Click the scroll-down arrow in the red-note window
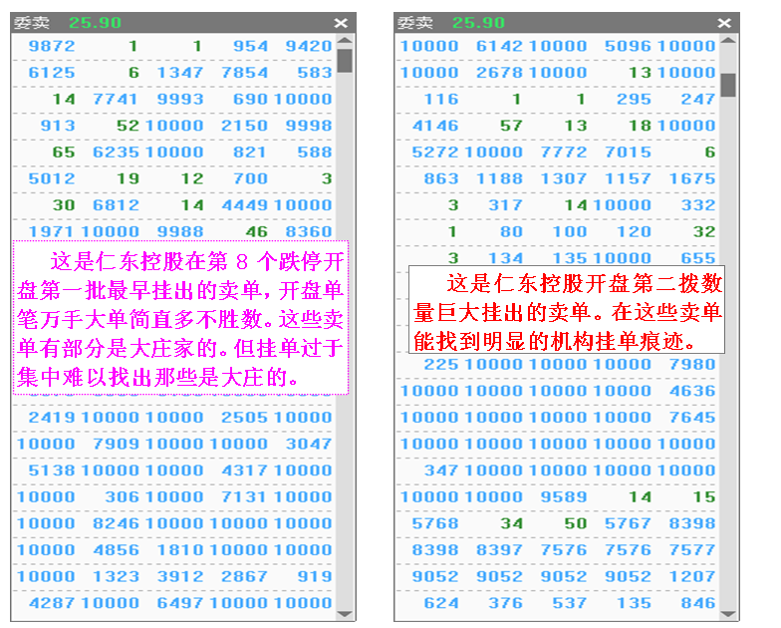 (x=728, y=614)
